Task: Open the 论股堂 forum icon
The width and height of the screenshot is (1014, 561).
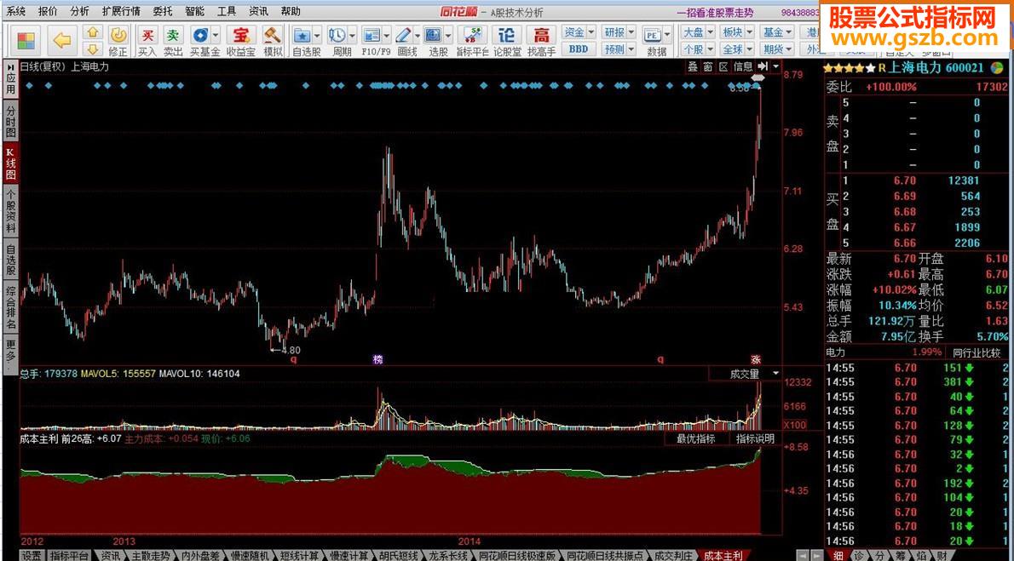Action: coord(508,41)
